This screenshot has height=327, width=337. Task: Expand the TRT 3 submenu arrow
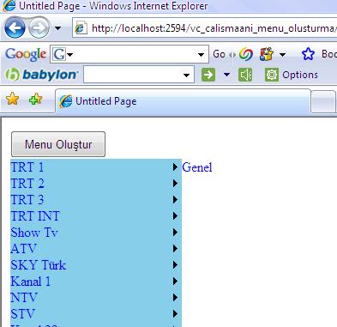(175, 200)
